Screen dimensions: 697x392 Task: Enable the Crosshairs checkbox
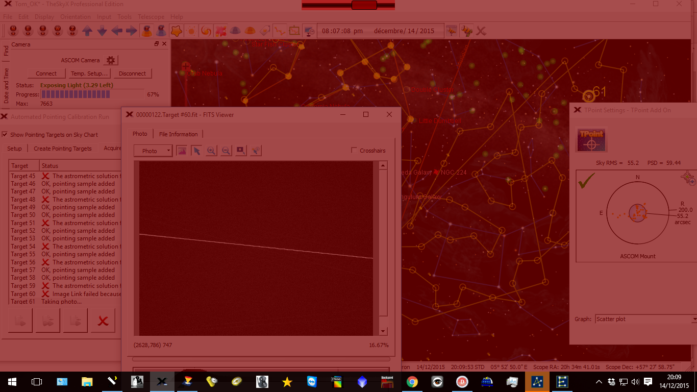[354, 151]
